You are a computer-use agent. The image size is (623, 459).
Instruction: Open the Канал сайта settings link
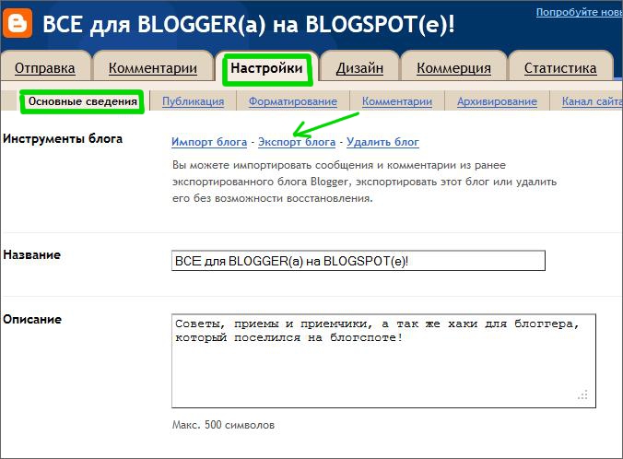pyautogui.click(x=592, y=101)
